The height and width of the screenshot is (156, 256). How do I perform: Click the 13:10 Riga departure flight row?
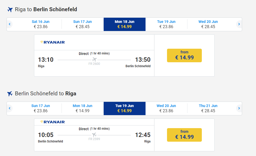click(94, 63)
